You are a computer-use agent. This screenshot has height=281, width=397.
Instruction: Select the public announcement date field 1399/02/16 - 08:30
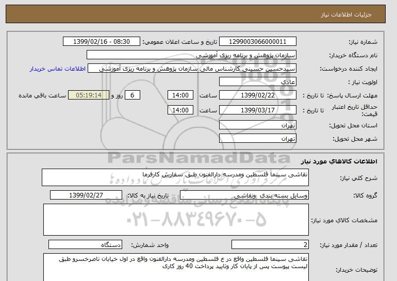[101, 42]
